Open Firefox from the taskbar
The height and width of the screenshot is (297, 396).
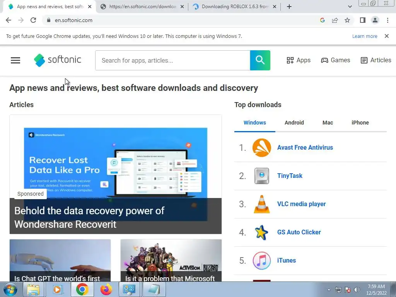[106, 289]
